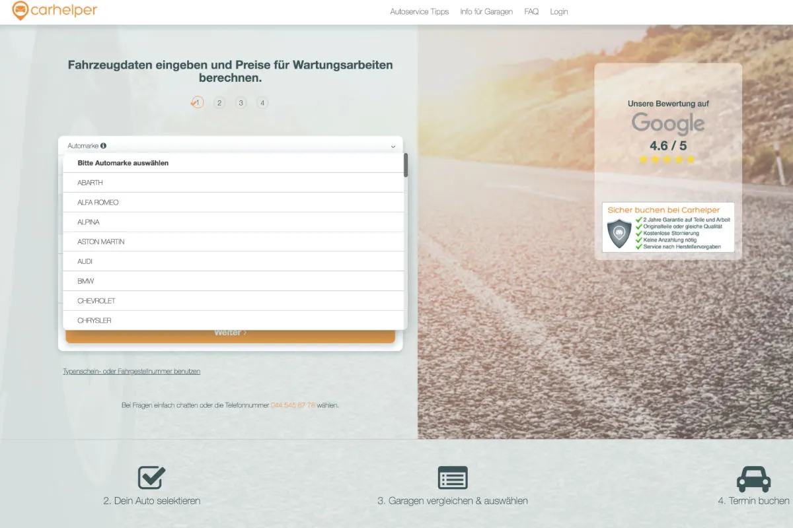Click 2. Dein Auto selektieren text
The image size is (793, 528).
pyautogui.click(x=152, y=501)
